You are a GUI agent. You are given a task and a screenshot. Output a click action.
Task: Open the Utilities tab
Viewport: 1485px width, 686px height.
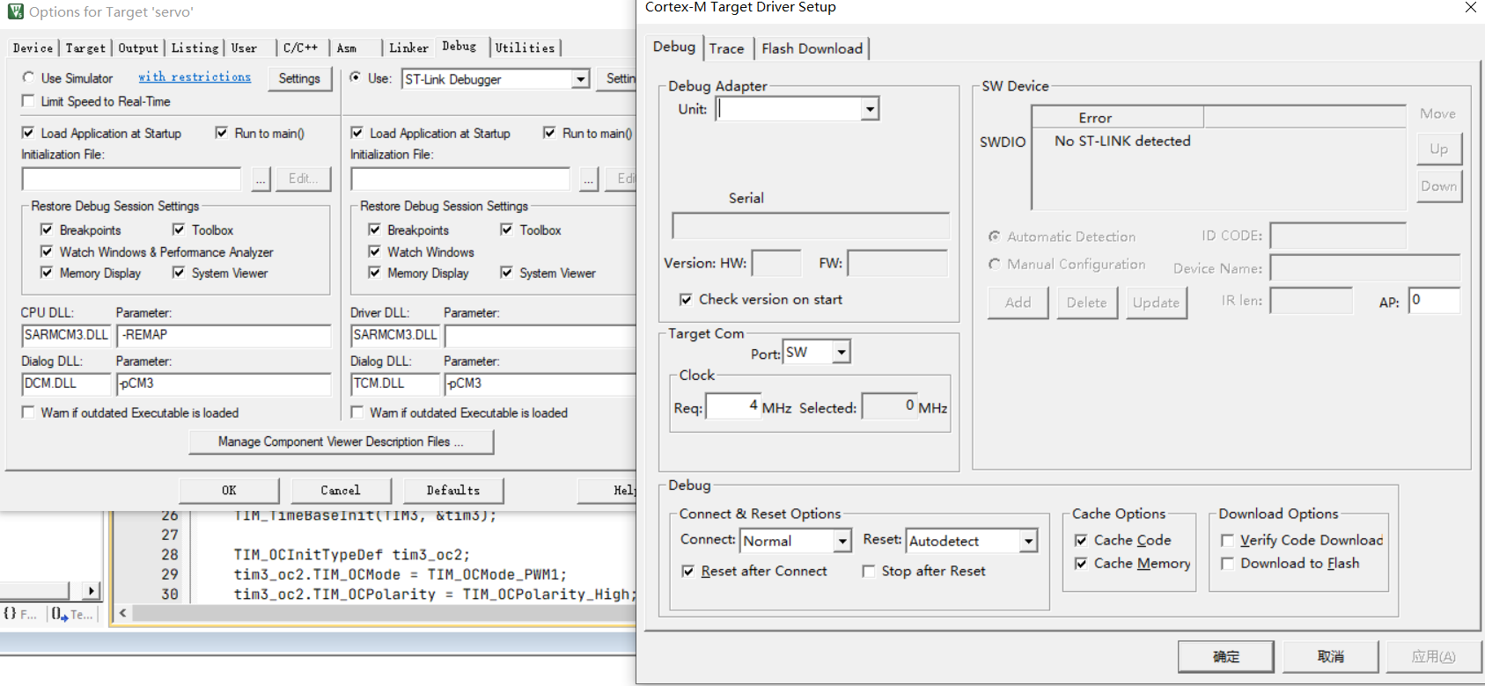(526, 48)
